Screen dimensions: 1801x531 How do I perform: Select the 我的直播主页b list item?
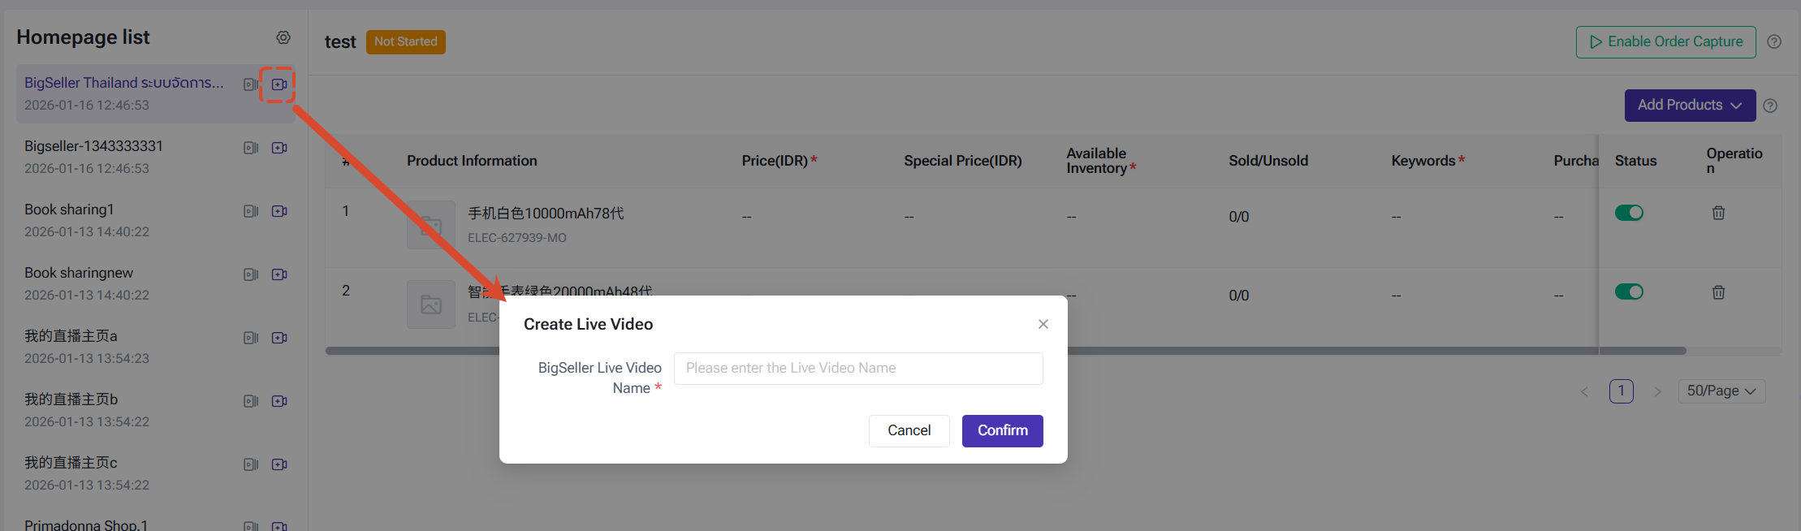click(x=154, y=410)
